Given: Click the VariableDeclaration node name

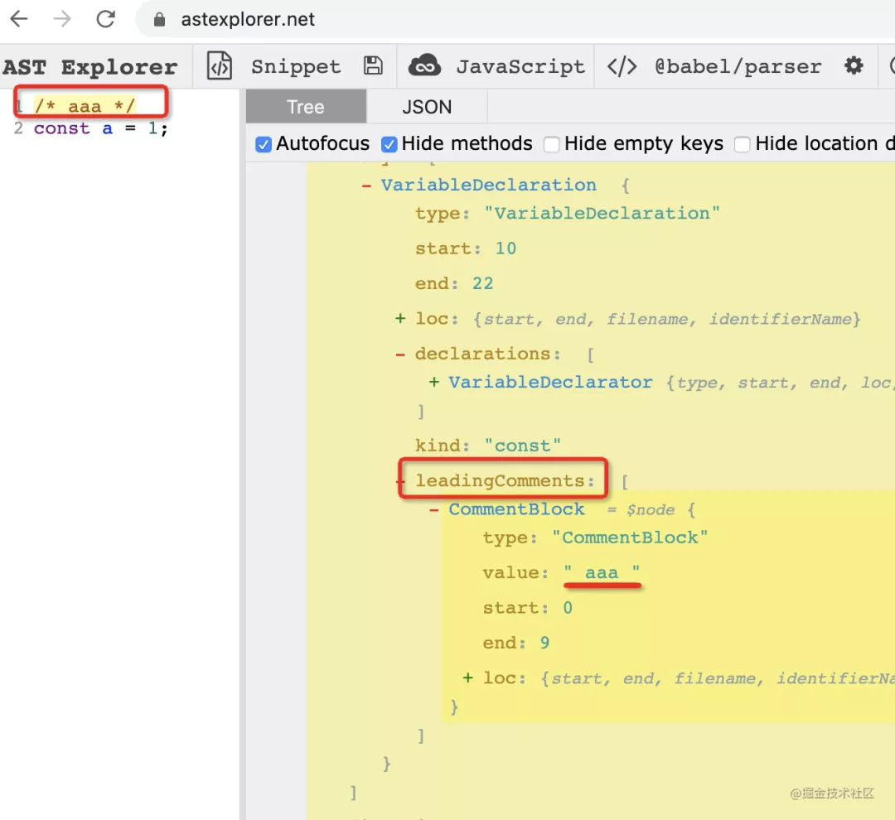Looking at the screenshot, I should (x=489, y=185).
